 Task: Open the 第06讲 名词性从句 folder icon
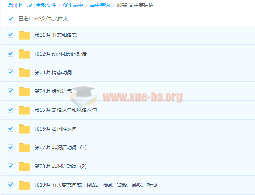tap(24, 129)
